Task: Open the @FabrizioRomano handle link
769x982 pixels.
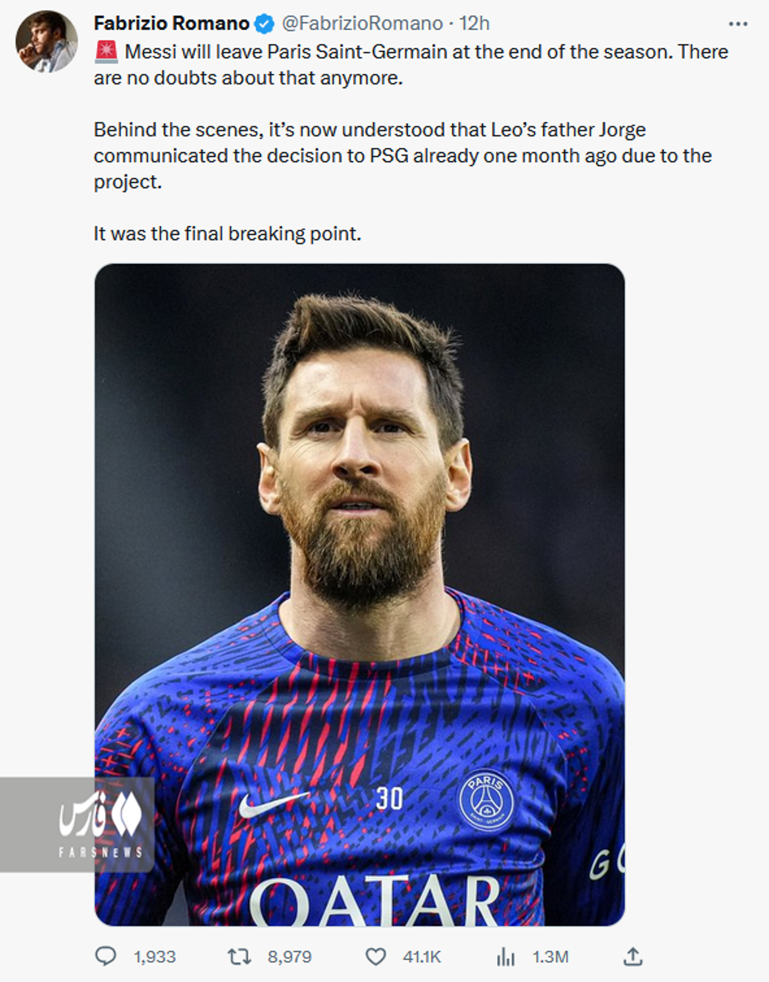Action: [362, 24]
